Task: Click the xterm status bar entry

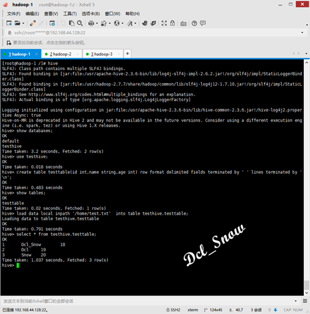Action: pos(193,310)
